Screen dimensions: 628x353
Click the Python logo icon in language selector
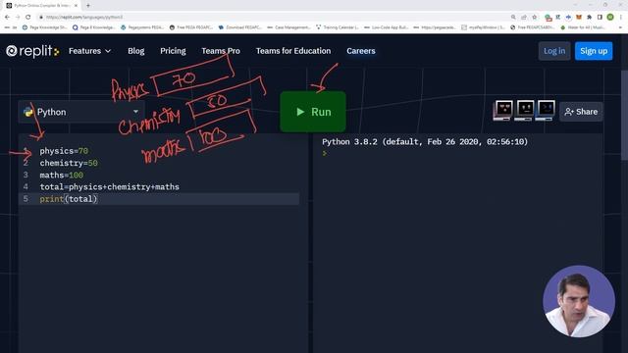tap(28, 112)
